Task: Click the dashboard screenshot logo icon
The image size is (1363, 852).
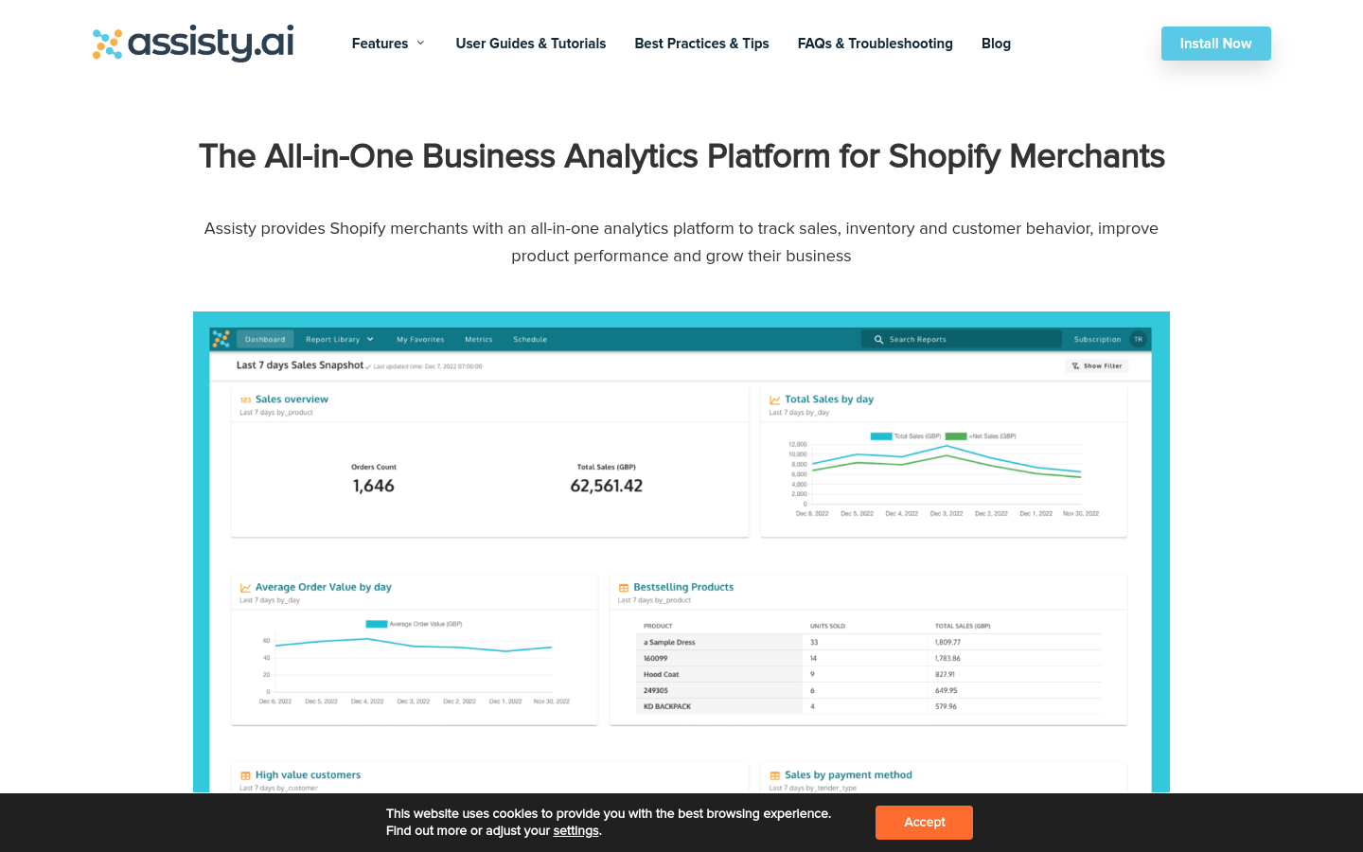Action: (221, 339)
